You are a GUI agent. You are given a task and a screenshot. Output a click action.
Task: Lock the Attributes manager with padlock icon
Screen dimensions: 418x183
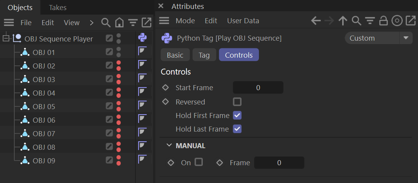383,21
